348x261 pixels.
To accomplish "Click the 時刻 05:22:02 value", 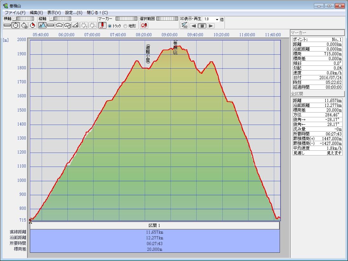I will click(334, 82).
